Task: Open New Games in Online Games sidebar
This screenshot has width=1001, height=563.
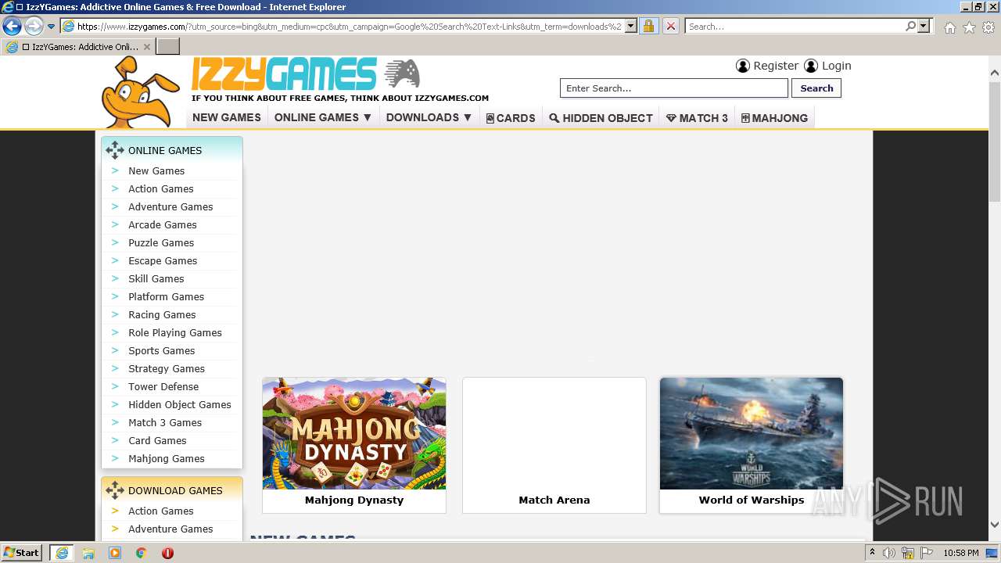Action: click(156, 170)
